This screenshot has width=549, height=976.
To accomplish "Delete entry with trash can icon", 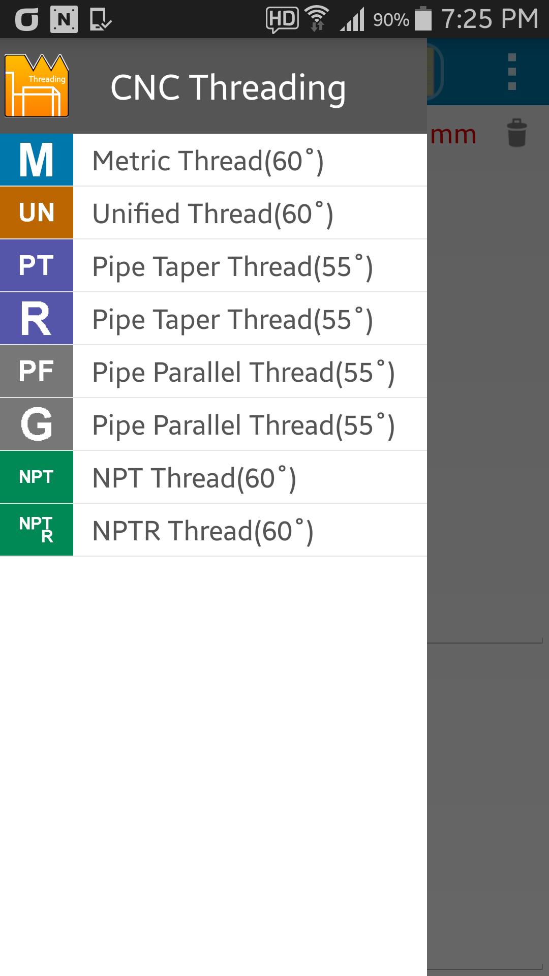I will [517, 133].
